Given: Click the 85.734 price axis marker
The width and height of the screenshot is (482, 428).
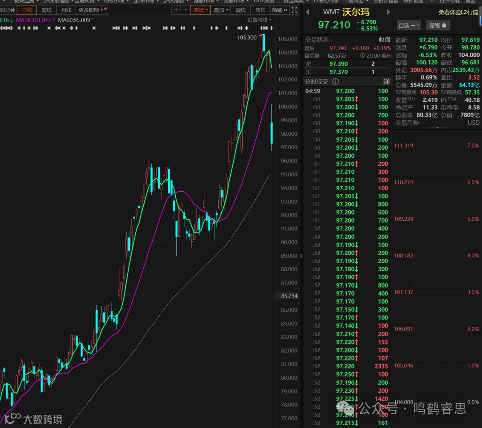Looking at the screenshot, I should [x=289, y=296].
